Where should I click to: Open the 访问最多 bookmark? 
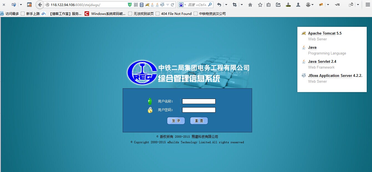(x=9, y=14)
